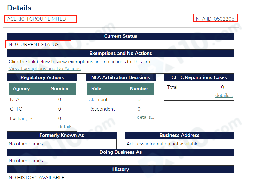253x188 pixels.
Task: Click the Formerly Known As header
Action: 62,135
